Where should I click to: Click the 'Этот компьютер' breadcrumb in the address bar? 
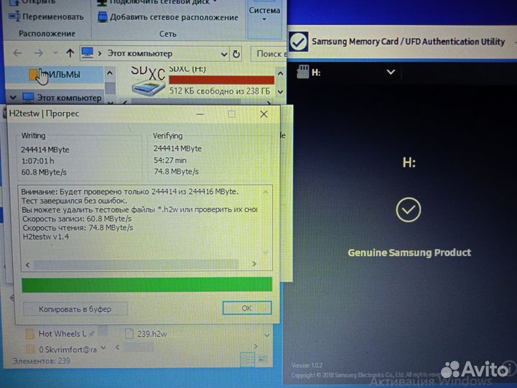[x=140, y=53]
